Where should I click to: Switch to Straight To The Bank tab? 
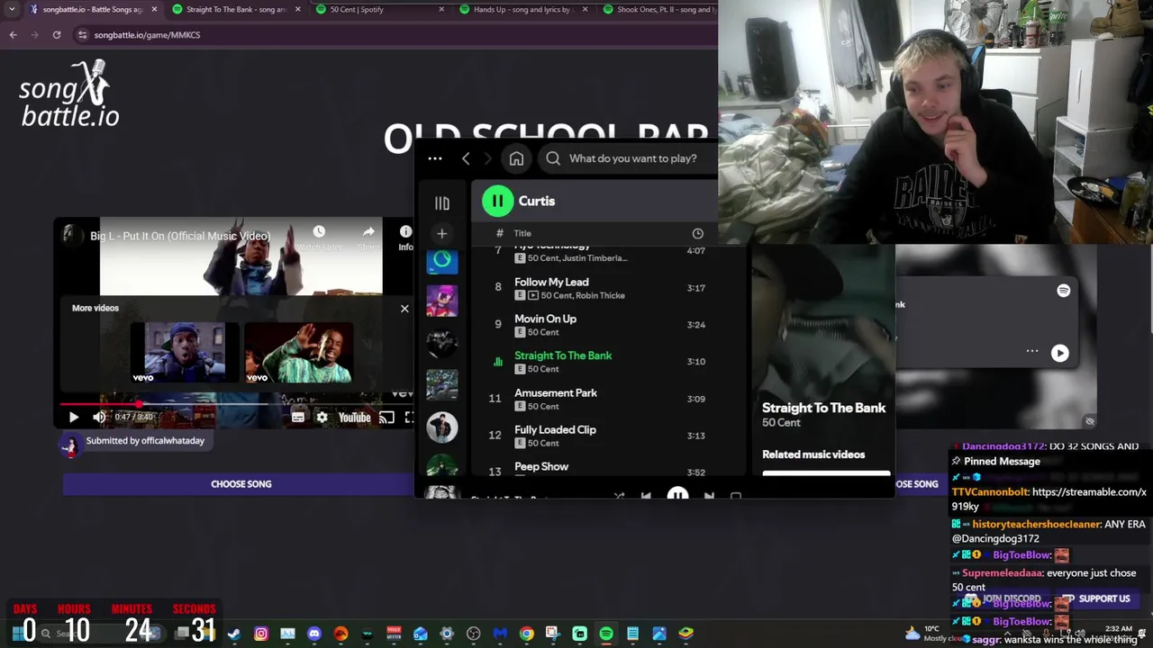click(x=236, y=9)
